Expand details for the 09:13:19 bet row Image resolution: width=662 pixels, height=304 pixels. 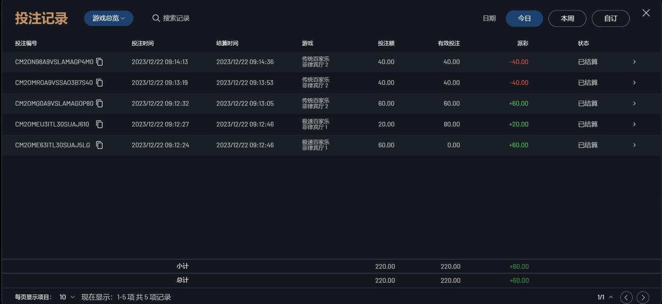(635, 83)
